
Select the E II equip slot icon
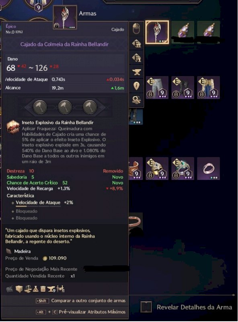point(137,43)
